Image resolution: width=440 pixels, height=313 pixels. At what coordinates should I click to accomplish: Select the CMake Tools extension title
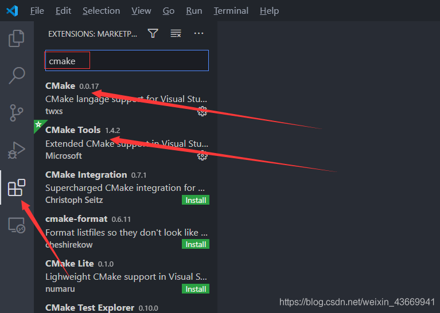(x=73, y=130)
